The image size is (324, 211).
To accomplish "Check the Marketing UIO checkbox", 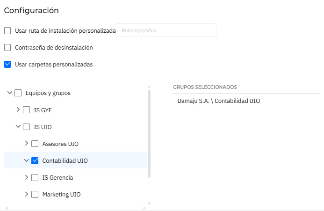I will coord(35,194).
